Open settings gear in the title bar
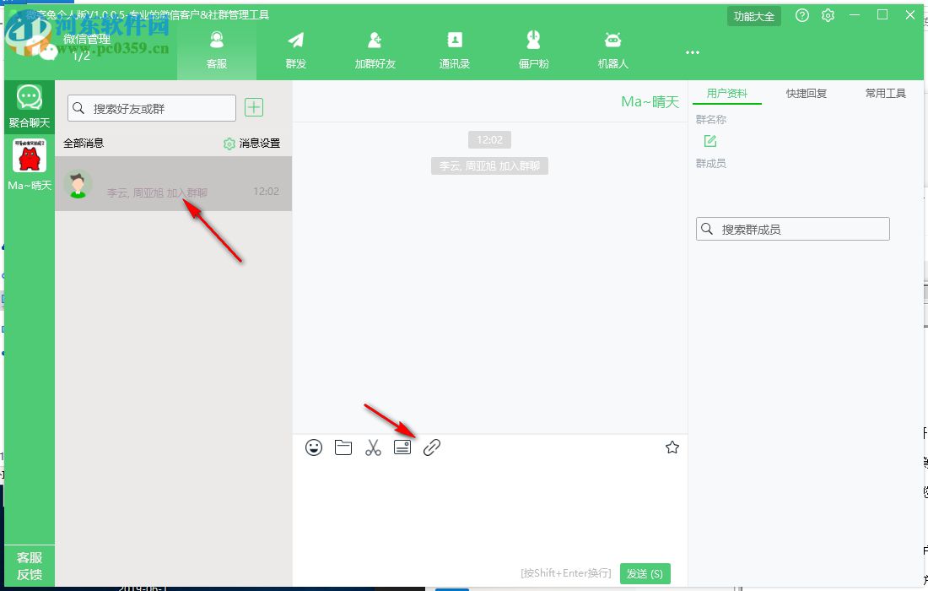Viewport: 928px width, 591px height. pos(828,15)
